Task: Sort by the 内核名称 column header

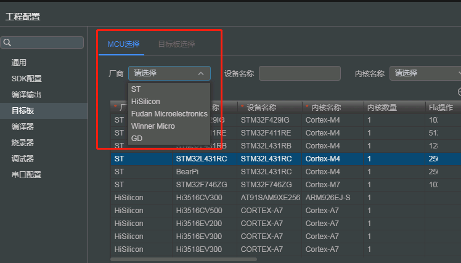Action: (333, 108)
